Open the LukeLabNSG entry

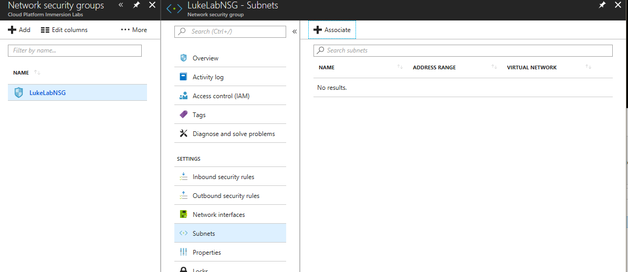(77, 92)
